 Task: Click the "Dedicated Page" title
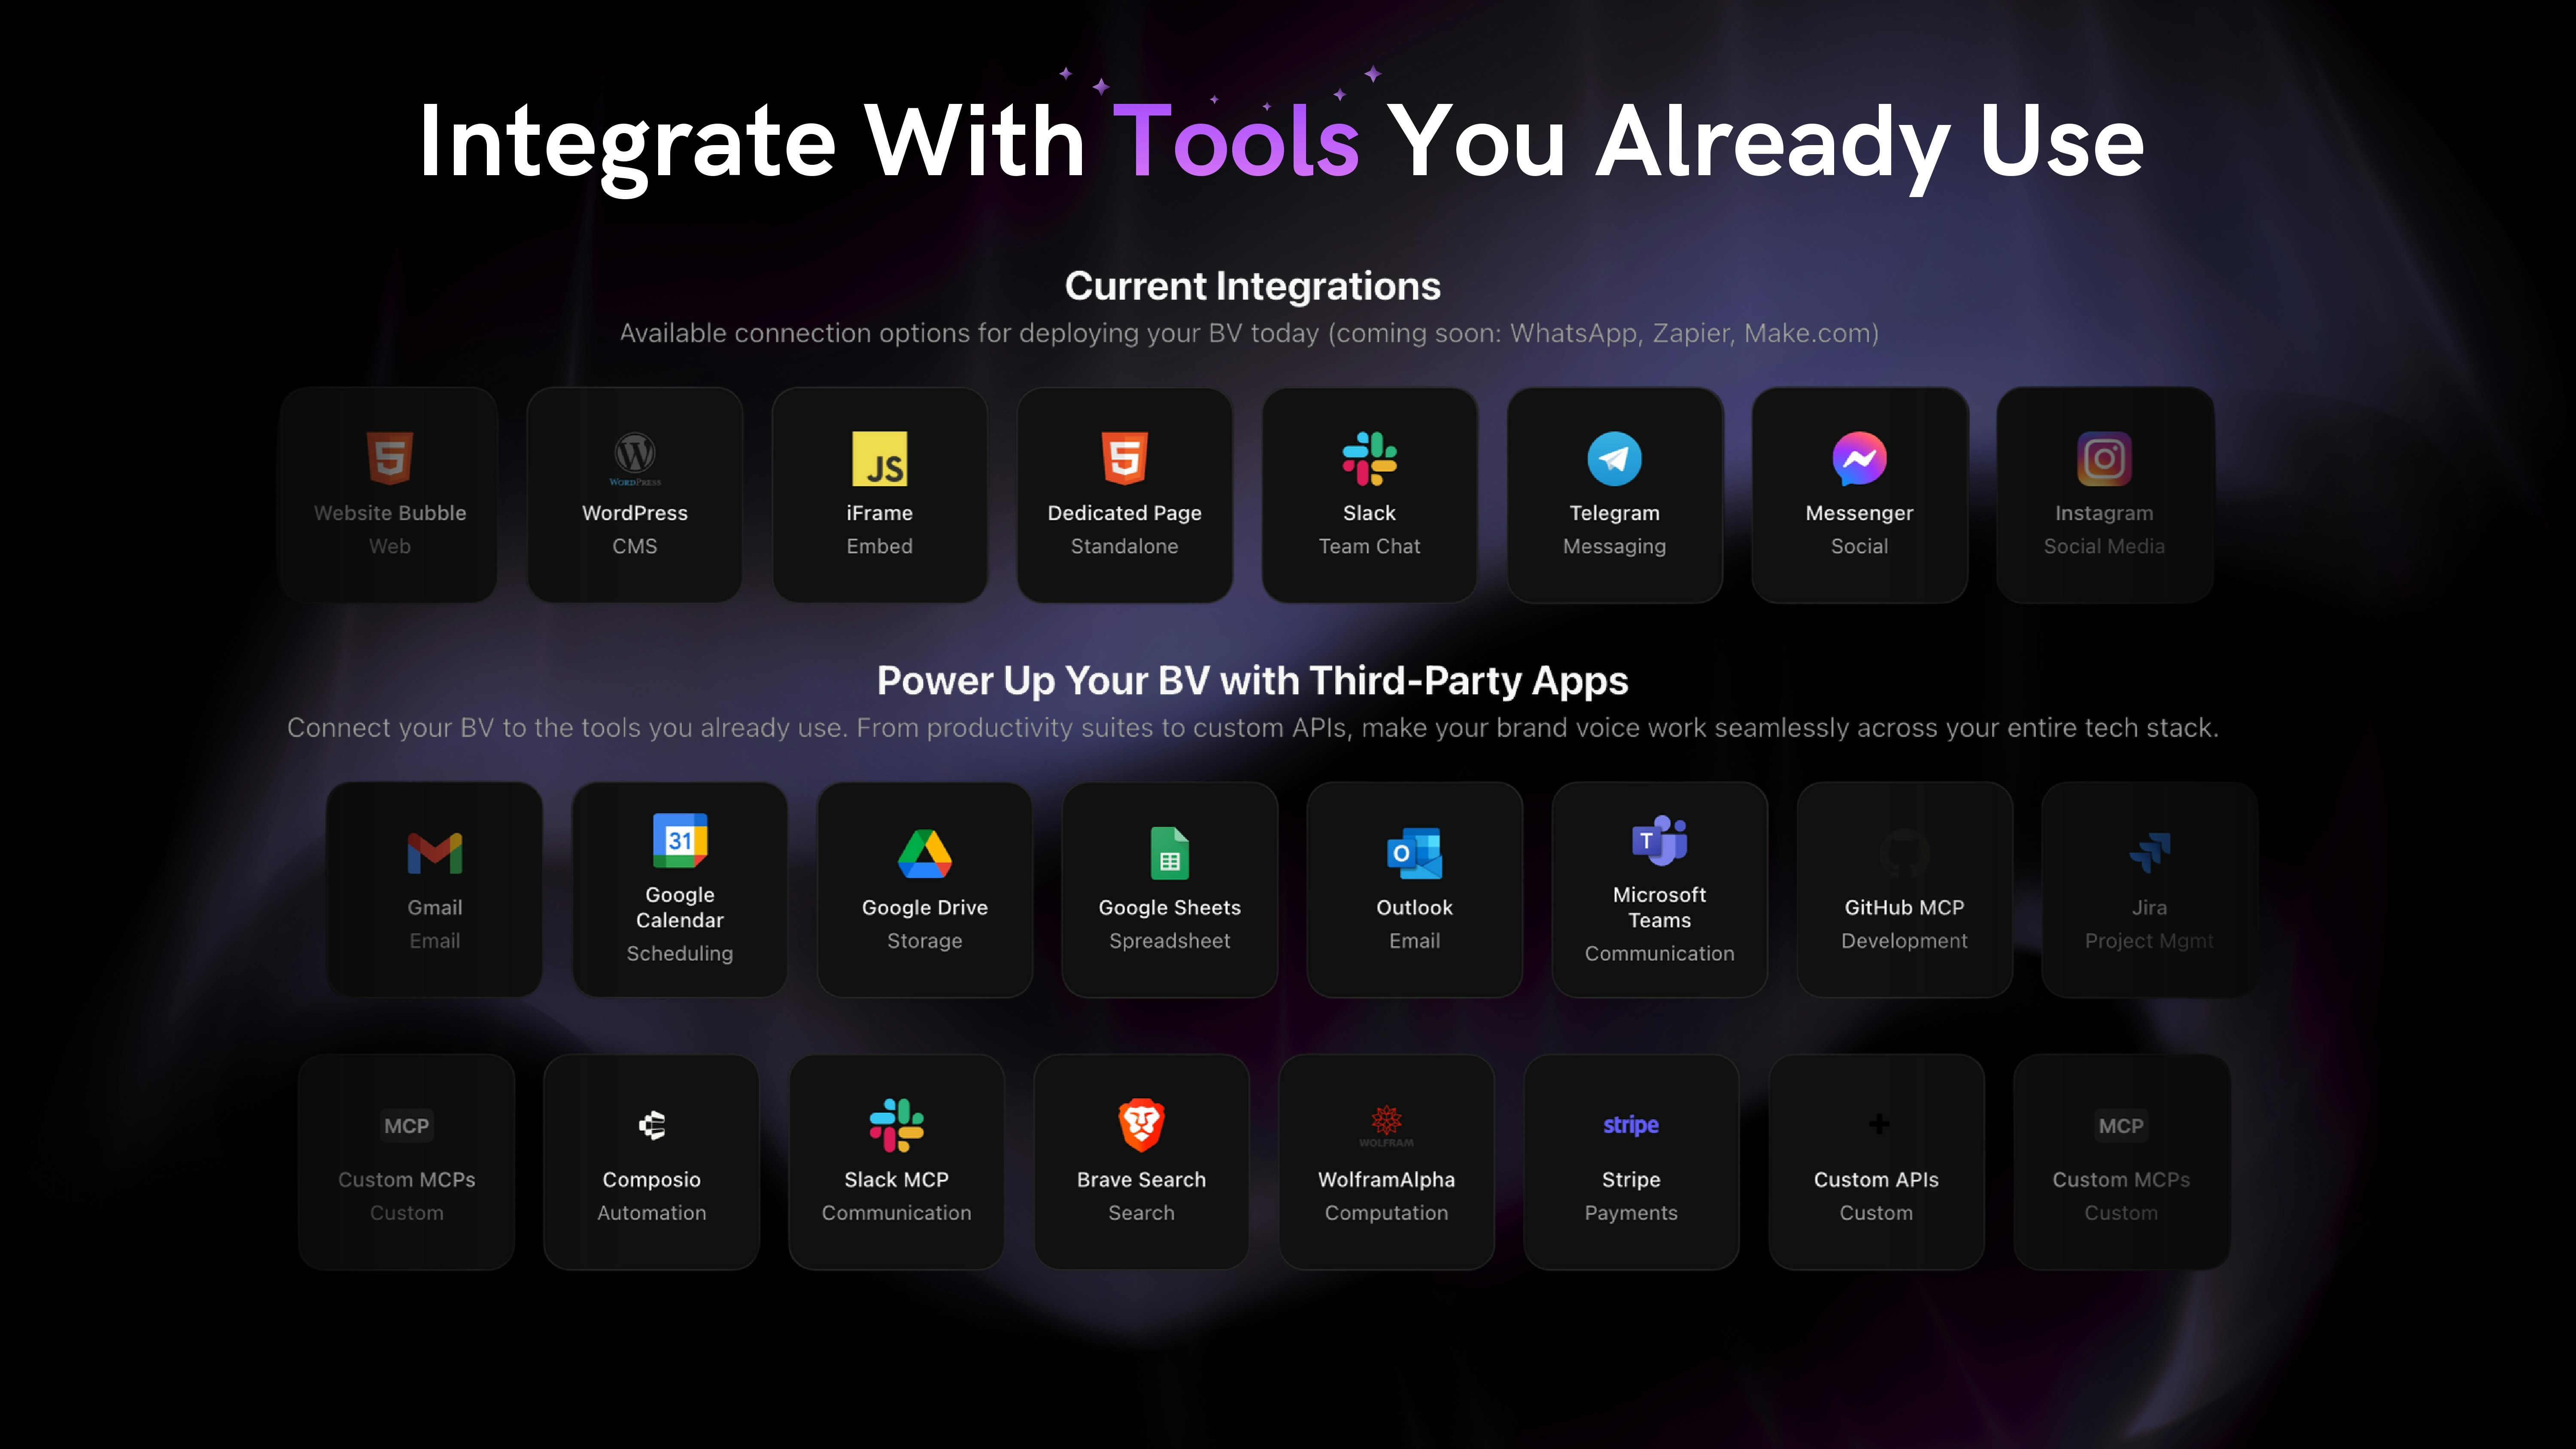click(x=1125, y=513)
